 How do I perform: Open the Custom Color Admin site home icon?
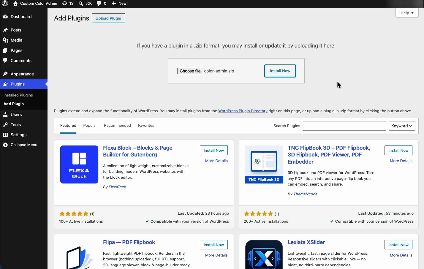15,4
